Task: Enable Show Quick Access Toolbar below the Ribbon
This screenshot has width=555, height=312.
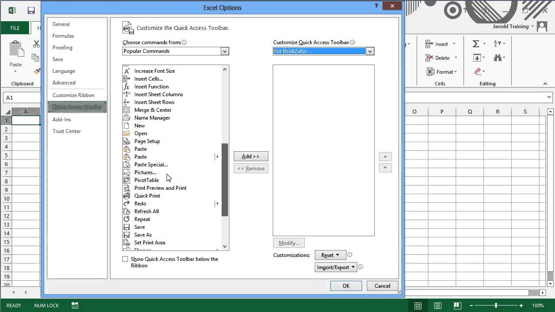Action: pos(125,259)
